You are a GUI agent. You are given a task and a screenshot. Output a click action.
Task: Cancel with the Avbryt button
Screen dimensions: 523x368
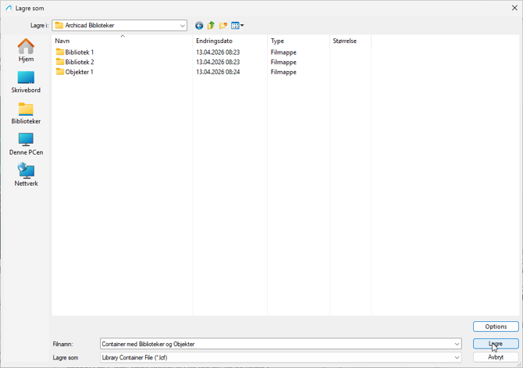click(496, 357)
